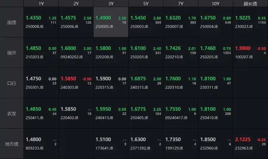Open bond code 250008.IB

click(x=35, y=26)
